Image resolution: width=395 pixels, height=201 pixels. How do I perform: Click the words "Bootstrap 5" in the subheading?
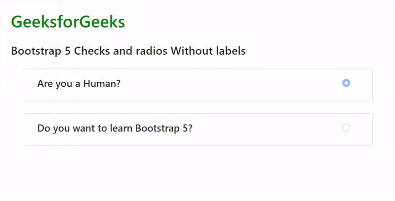(x=40, y=51)
